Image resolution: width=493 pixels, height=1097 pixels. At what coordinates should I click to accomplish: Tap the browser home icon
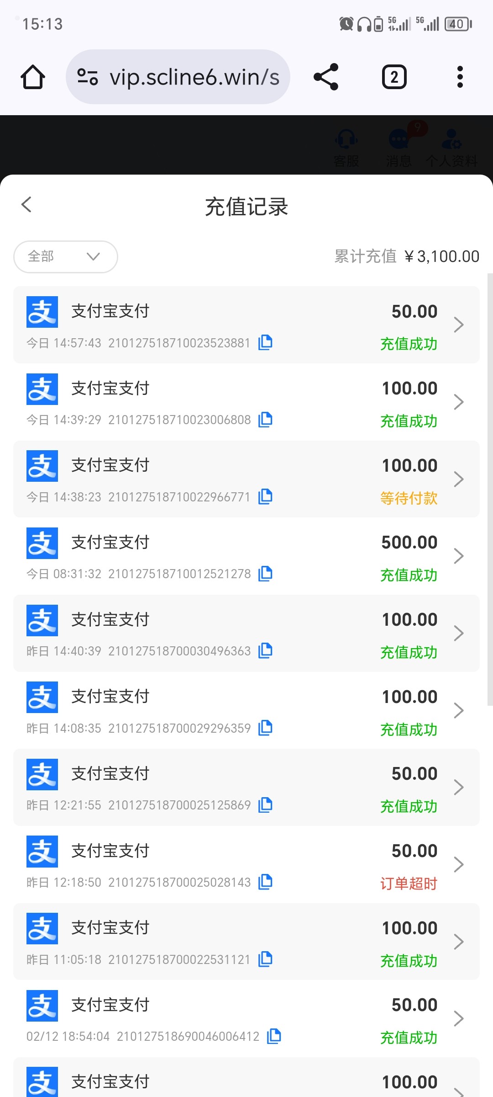click(x=33, y=77)
